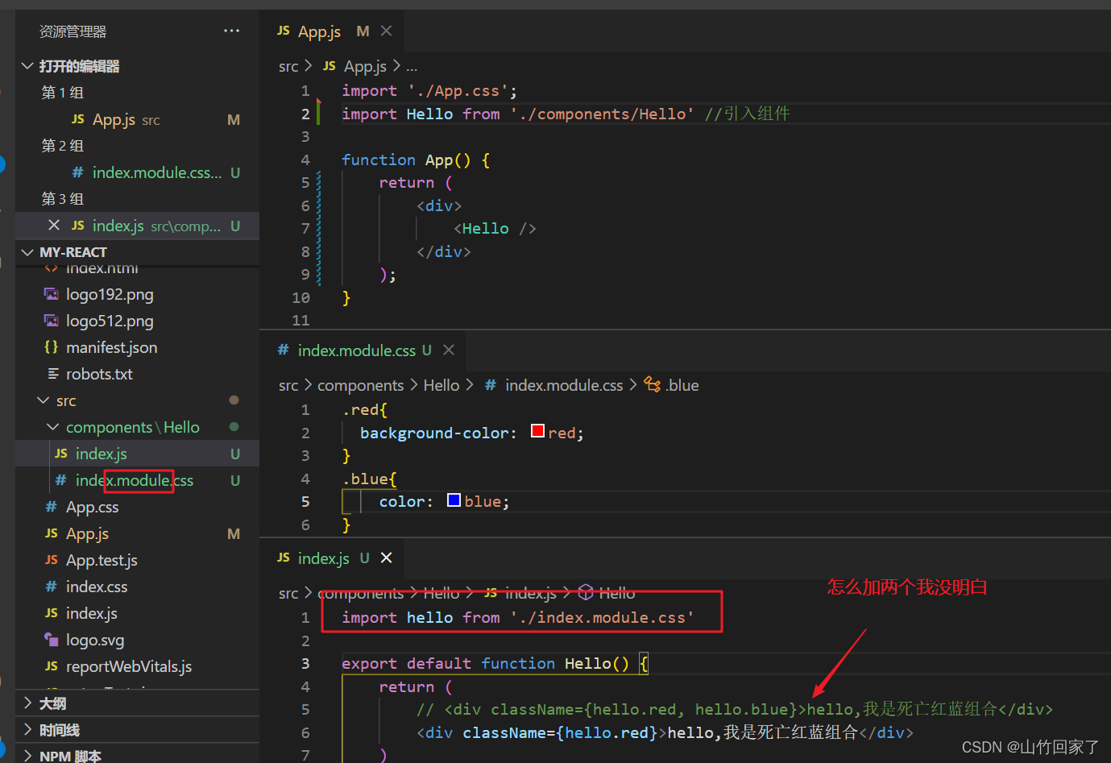The width and height of the screenshot is (1111, 763).
Task: Click the red color swatch in CSS
Action: coord(538,431)
